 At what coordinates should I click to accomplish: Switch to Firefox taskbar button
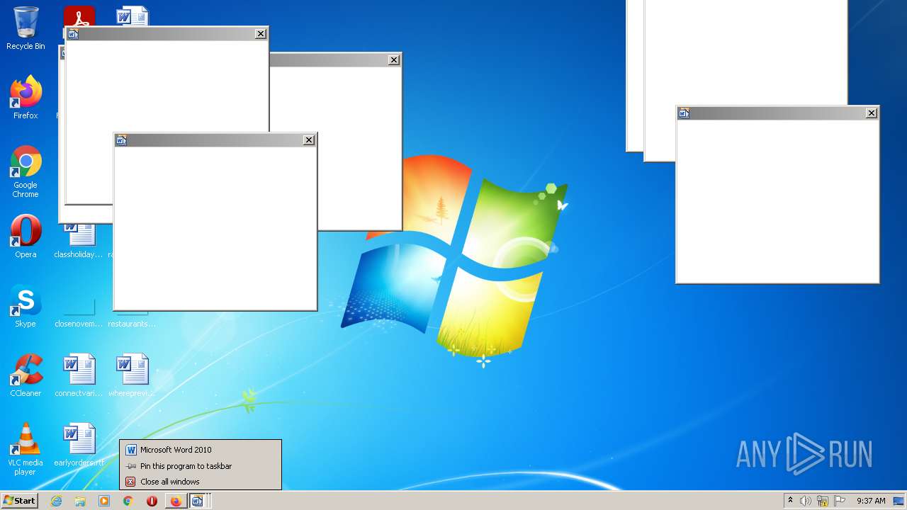coord(176,501)
